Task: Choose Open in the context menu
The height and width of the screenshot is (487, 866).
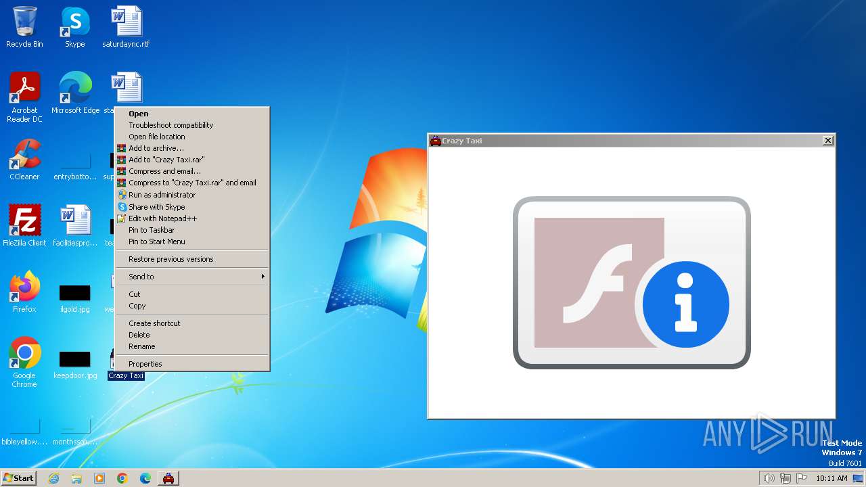Action: [192, 114]
